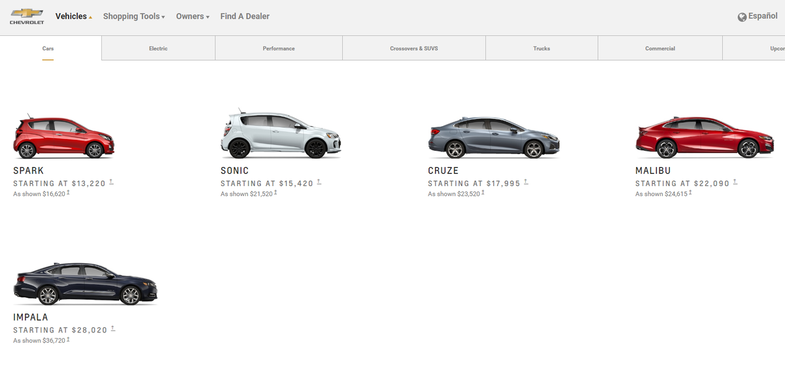
Task: Open the disclosure icon next to Sonic's $15,420 price
Action: (319, 182)
